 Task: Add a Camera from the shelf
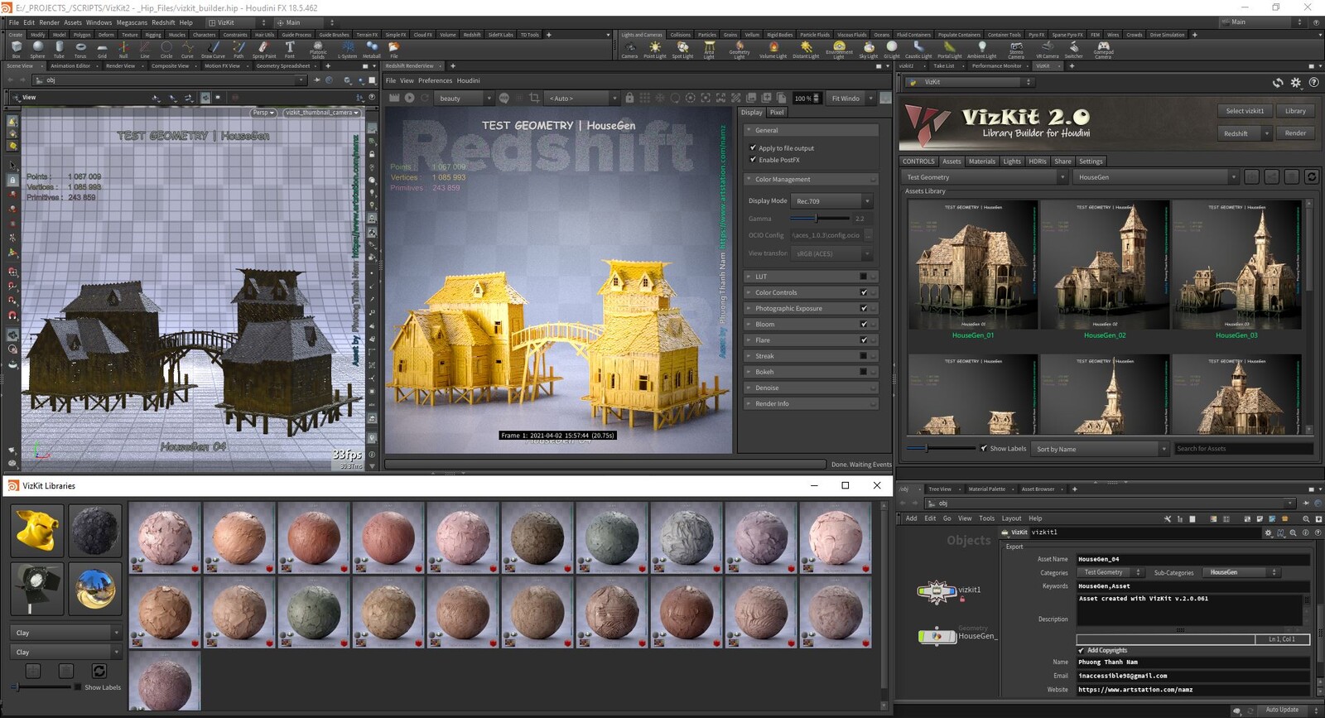[x=629, y=50]
